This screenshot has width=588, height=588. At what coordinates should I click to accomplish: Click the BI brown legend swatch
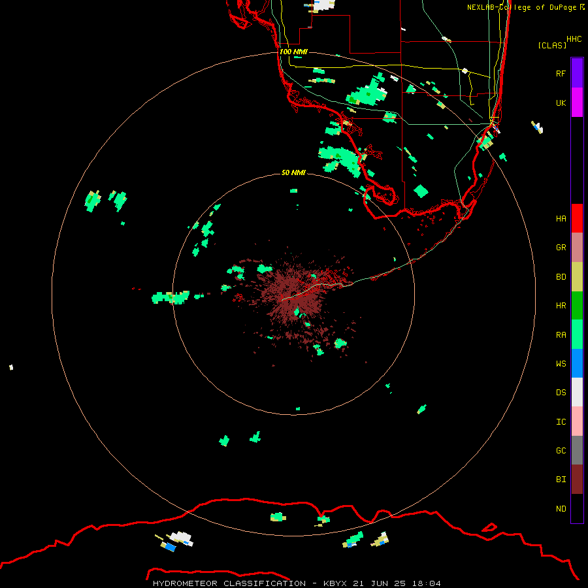coord(577,480)
